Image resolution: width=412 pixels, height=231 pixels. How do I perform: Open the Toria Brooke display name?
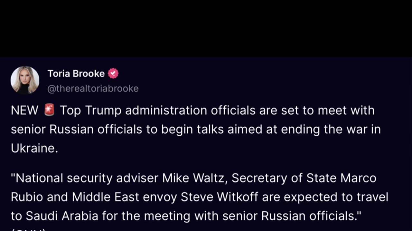click(76, 74)
